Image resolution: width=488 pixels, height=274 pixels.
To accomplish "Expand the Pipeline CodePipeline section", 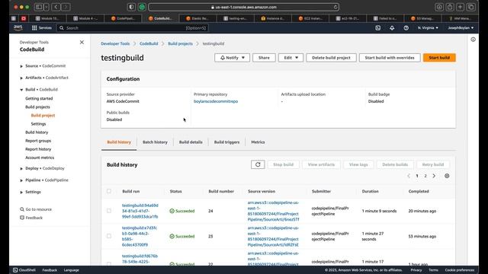I will pyautogui.click(x=21, y=180).
